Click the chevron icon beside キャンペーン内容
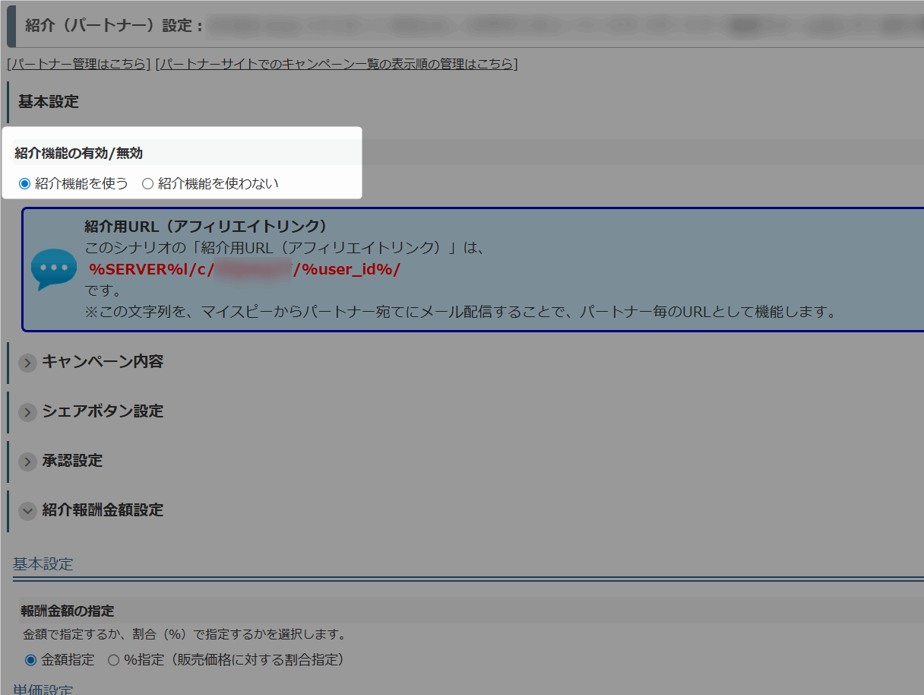 click(x=27, y=363)
